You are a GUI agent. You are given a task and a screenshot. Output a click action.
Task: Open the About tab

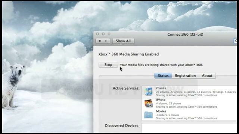click(207, 76)
